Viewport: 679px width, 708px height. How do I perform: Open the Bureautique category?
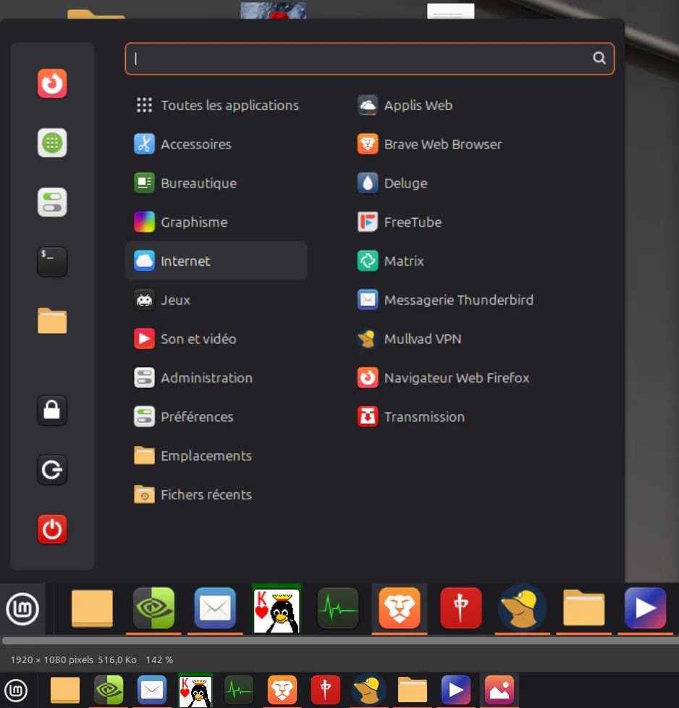216,183
